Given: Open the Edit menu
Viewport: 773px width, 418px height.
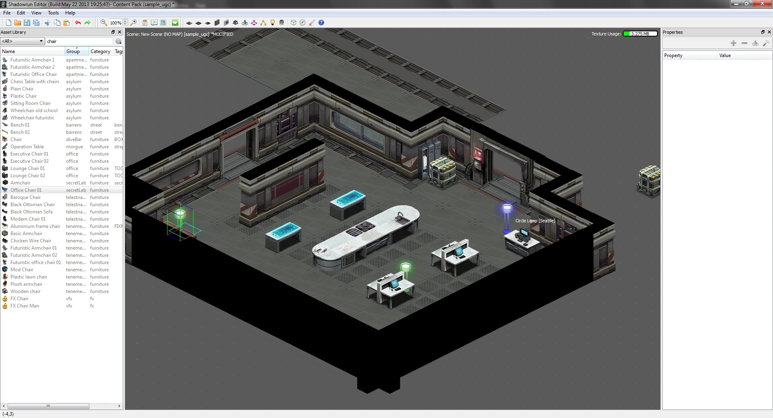Looking at the screenshot, I should (x=21, y=13).
